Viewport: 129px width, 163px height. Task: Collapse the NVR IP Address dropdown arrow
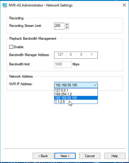tap(95, 85)
